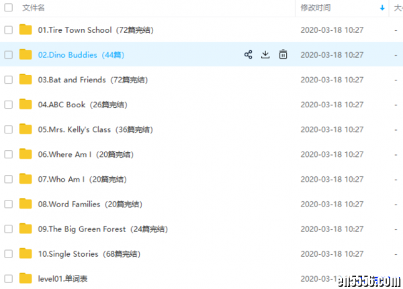This screenshot has height=289, width=403.
Task: Click delete trash icon on Dino Buddies row
Action: click(x=283, y=55)
